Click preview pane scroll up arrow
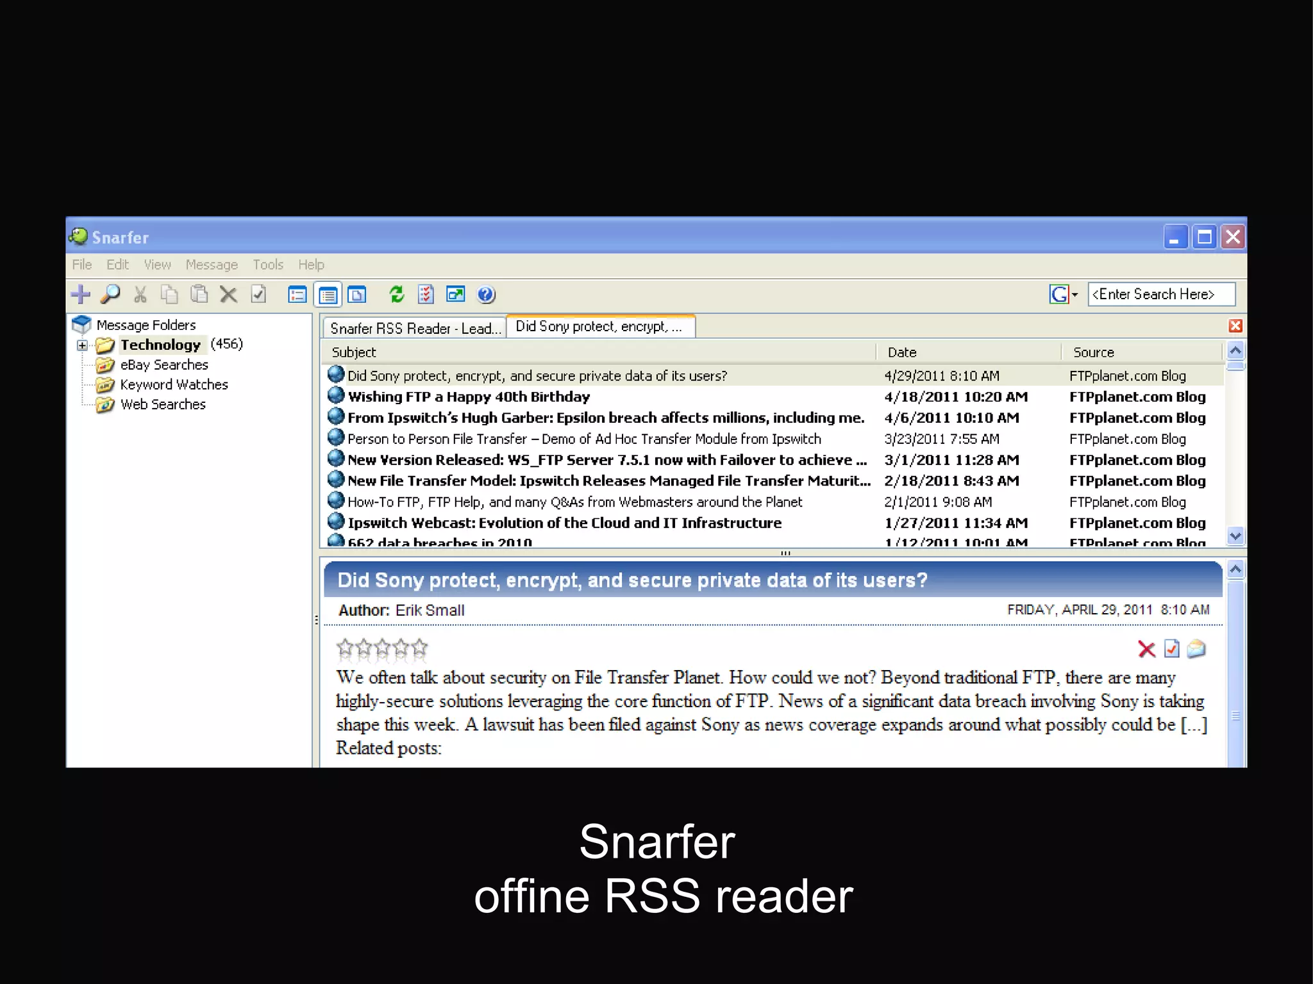This screenshot has height=984, width=1313. pyautogui.click(x=1235, y=570)
